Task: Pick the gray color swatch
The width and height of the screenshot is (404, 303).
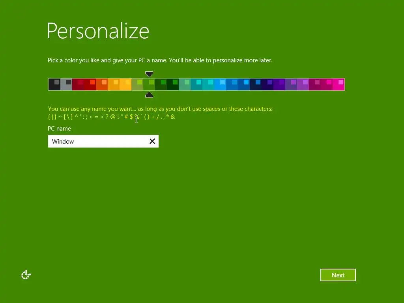Action: (66, 84)
